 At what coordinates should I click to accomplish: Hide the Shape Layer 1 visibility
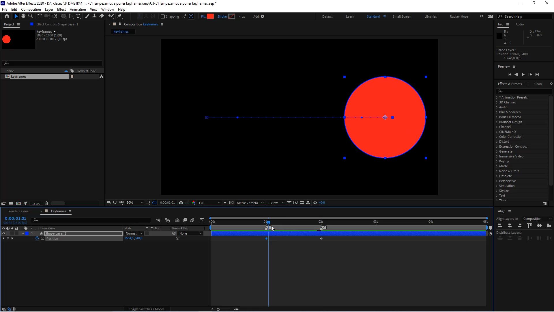(x=3, y=233)
